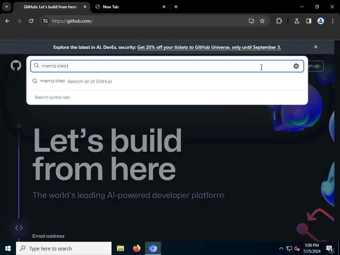The width and height of the screenshot is (340, 255).
Task: Open the Chrome profile avatar
Action: (321, 21)
